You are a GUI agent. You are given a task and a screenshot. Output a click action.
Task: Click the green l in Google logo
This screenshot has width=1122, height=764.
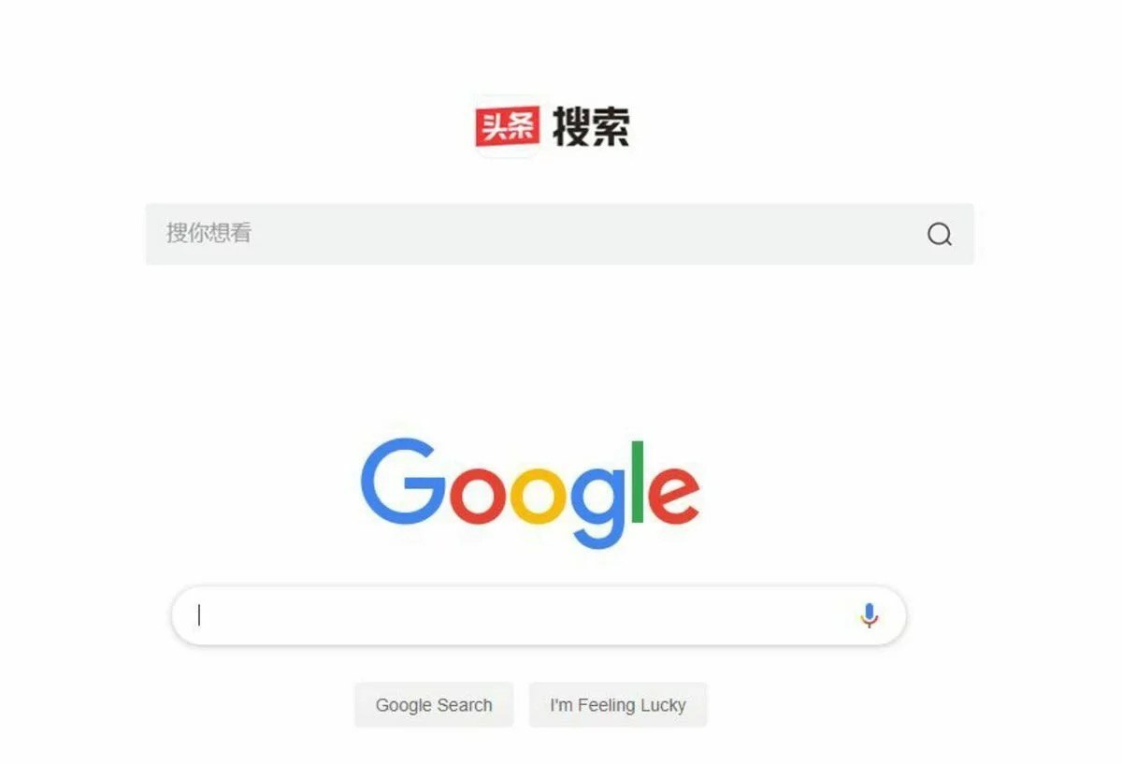coord(639,482)
